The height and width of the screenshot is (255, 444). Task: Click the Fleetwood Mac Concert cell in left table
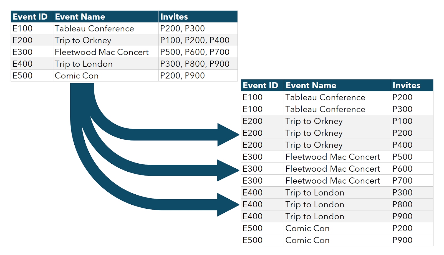pyautogui.click(x=106, y=52)
